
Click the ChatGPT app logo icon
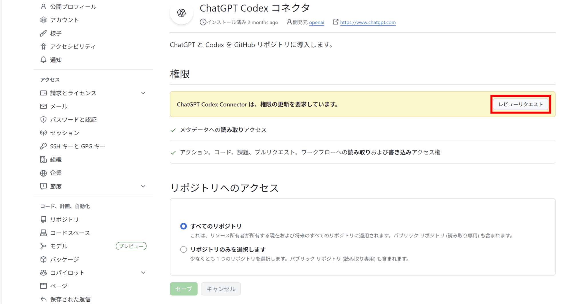181,13
